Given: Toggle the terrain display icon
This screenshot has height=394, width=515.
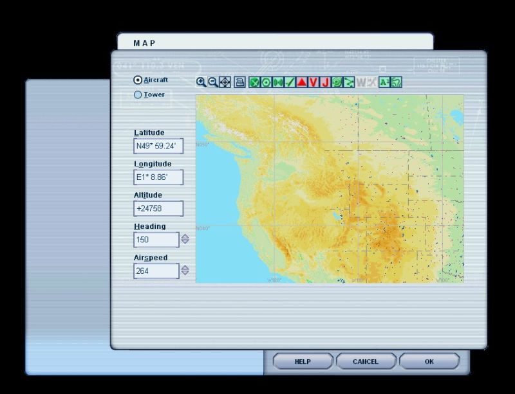Looking at the screenshot, I should tap(397, 82).
